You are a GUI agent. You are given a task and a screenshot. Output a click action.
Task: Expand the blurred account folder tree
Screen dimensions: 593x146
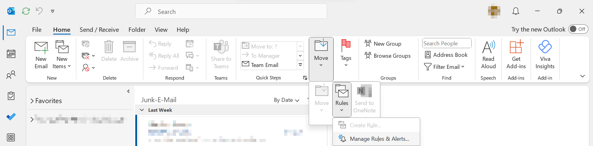pos(32,119)
